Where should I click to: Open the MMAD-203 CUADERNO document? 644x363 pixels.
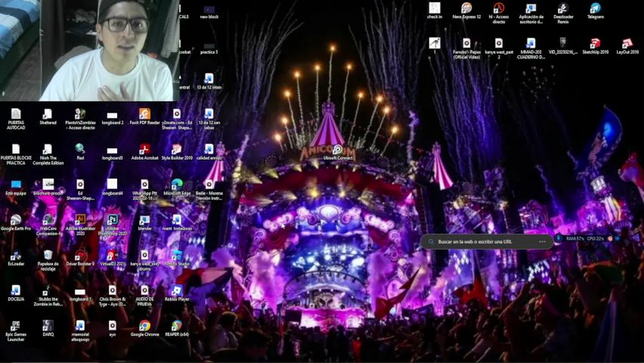pyautogui.click(x=531, y=48)
